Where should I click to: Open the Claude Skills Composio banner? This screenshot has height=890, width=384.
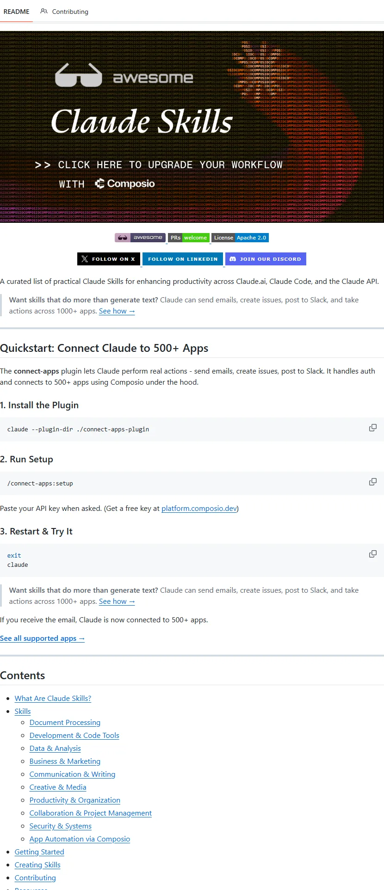[192, 127]
